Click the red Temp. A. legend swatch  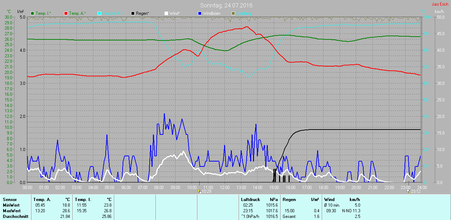point(66,13)
